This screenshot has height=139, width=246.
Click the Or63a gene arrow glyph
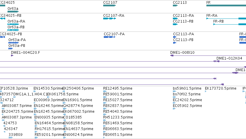[x=13, y=12]
